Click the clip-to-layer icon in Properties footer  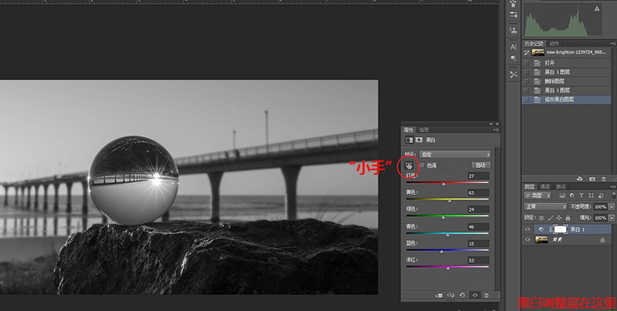tap(438, 295)
